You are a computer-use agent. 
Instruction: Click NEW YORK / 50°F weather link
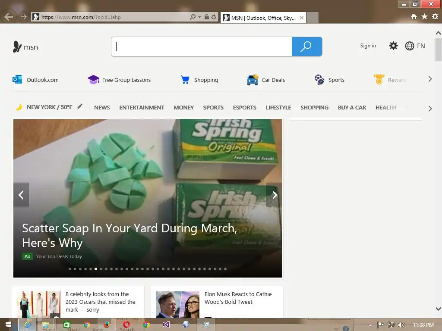(49, 107)
